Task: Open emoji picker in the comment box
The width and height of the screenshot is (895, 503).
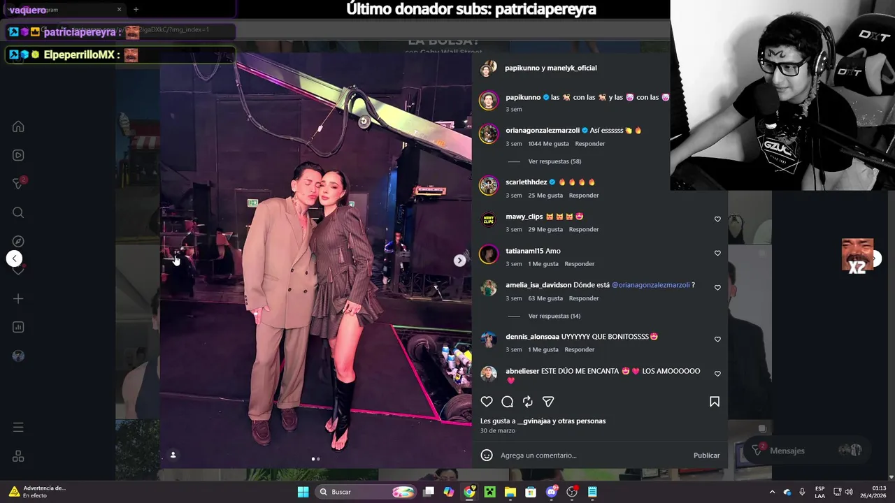Action: pos(487,455)
